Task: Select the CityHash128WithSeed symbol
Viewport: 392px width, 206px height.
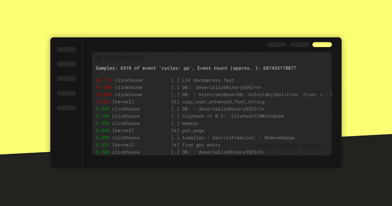Action: coord(233,116)
